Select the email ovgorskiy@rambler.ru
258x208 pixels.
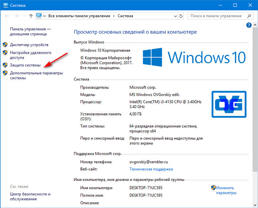pyautogui.click(x=149, y=162)
